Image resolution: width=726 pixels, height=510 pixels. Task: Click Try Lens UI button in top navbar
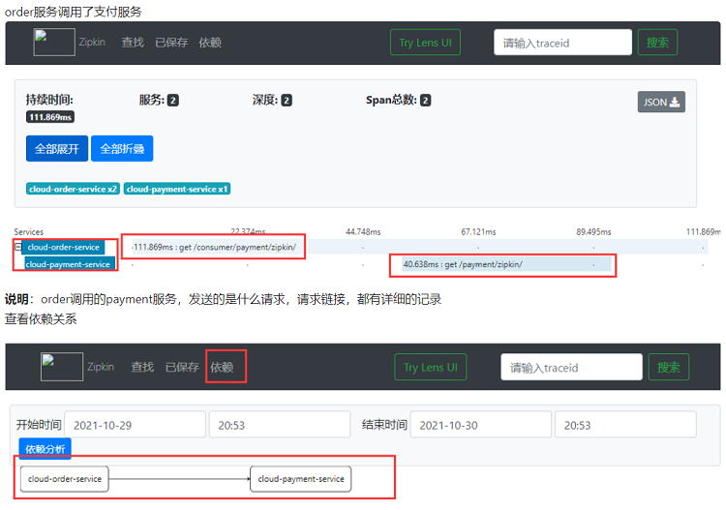[426, 43]
